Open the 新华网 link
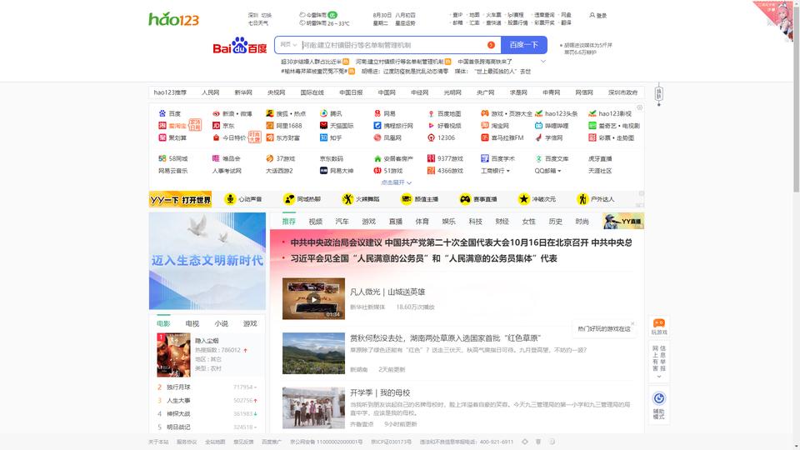The height and width of the screenshot is (450, 800). (243, 92)
